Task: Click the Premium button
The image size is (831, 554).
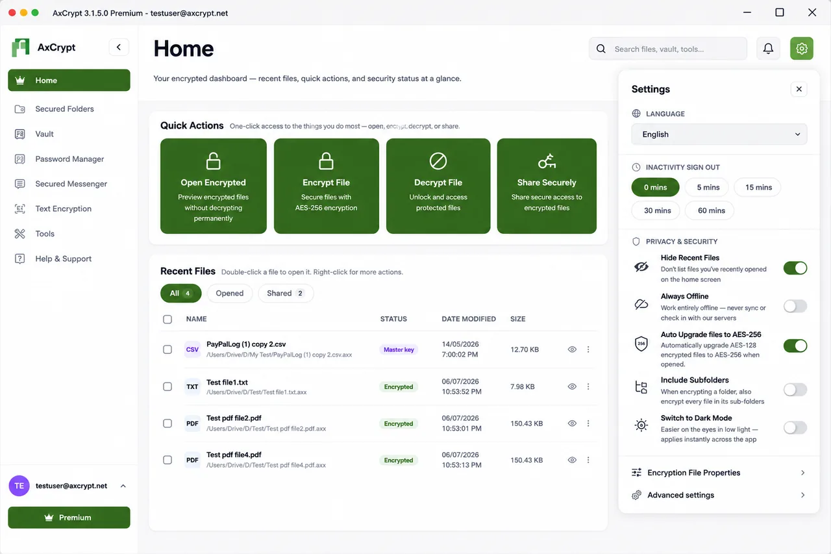Action: coord(69,518)
